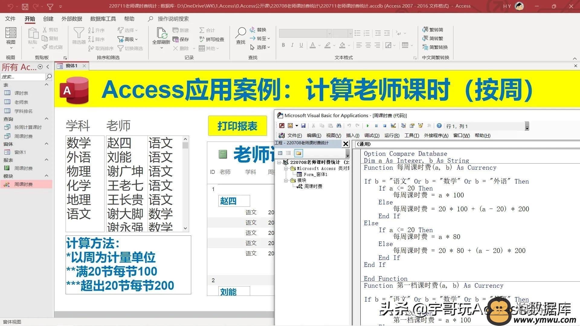Image resolution: width=580 pixels, height=326 pixels.
Task: Click Run Sub green play icon in VBA
Action: [x=368, y=126]
